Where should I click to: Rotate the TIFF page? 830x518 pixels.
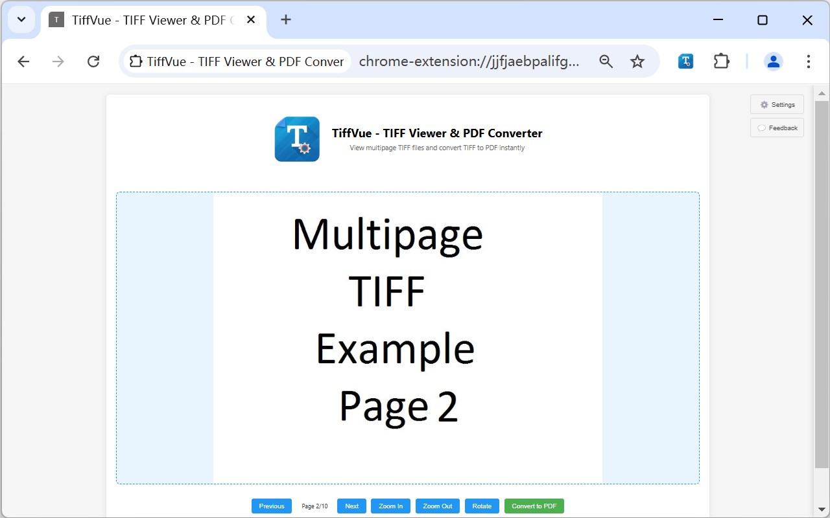pos(482,506)
